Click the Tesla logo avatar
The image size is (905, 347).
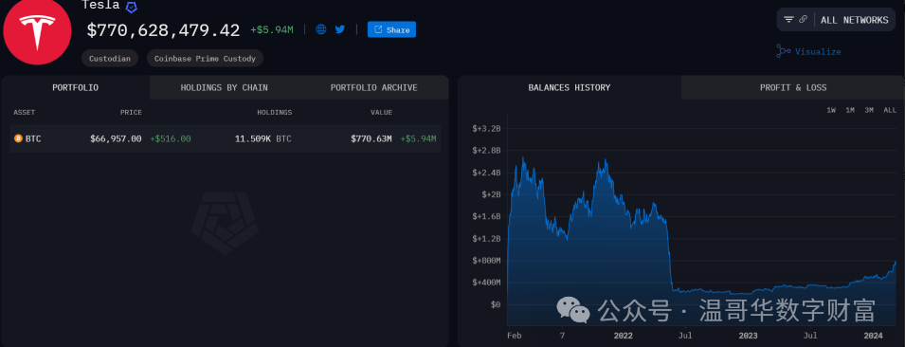[38, 30]
